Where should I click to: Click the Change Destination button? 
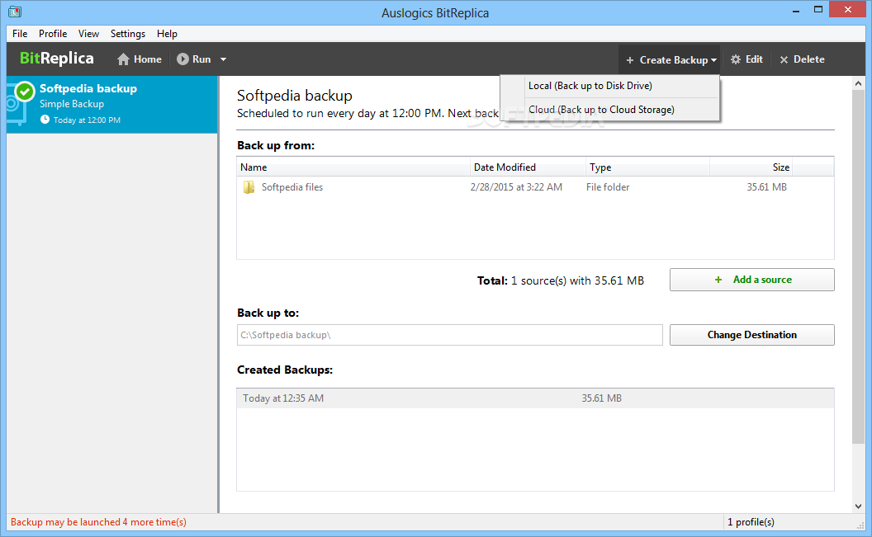[x=752, y=335]
